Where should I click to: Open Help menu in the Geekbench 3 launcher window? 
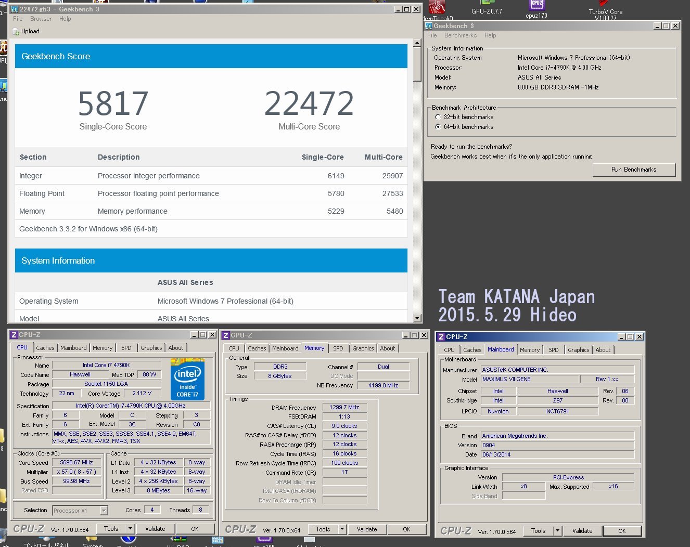[490, 35]
